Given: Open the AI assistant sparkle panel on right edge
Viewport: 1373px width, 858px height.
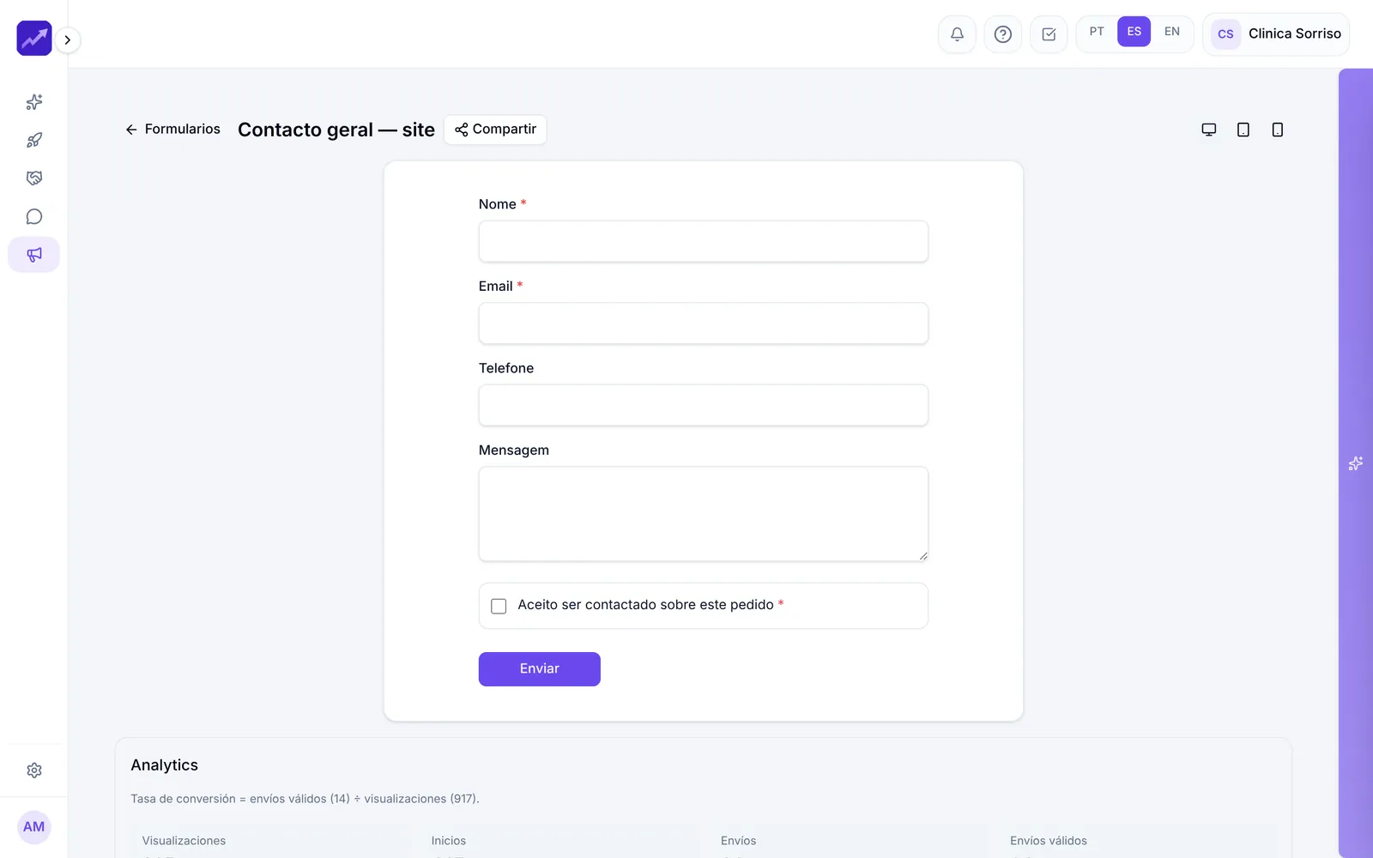Looking at the screenshot, I should pos(1356,463).
